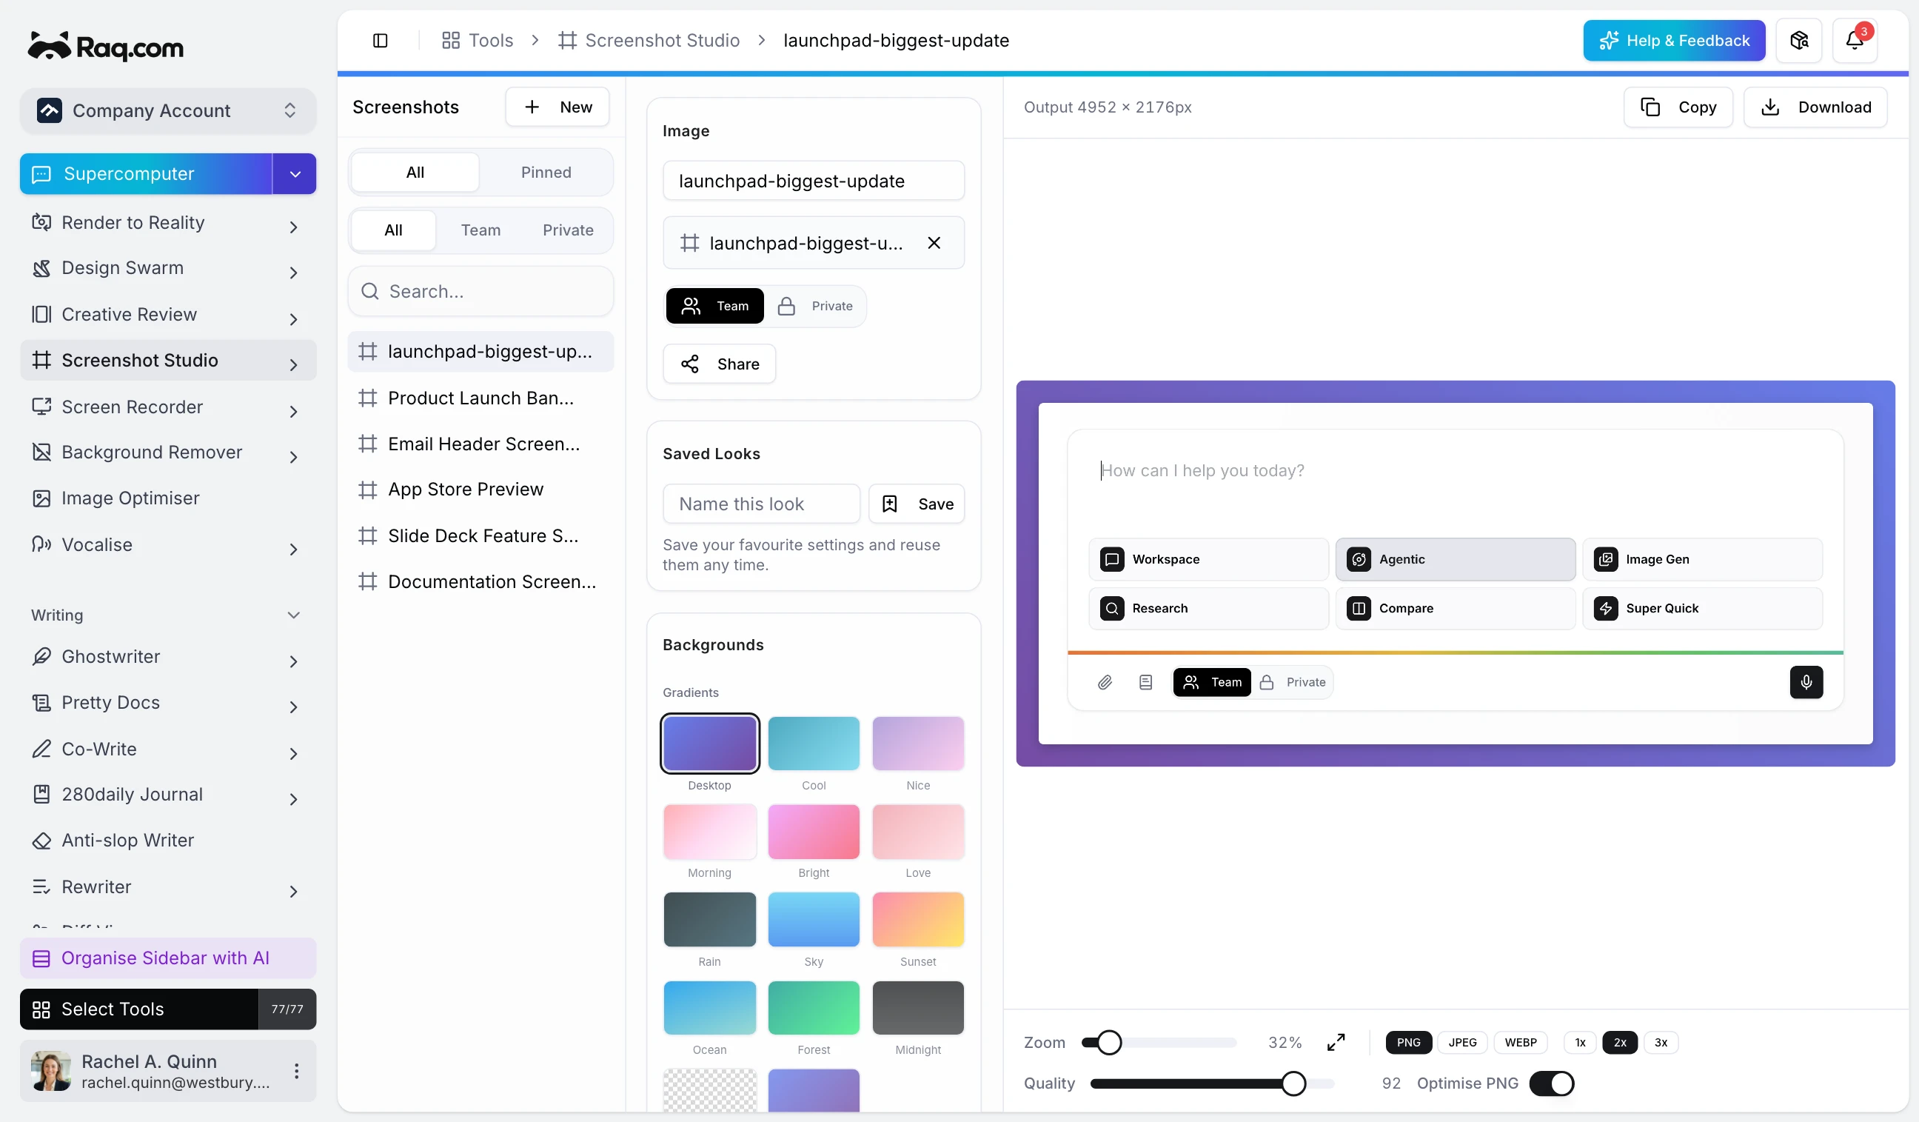1919x1122 pixels.
Task: Switch to the Pinned tab
Action: point(545,172)
